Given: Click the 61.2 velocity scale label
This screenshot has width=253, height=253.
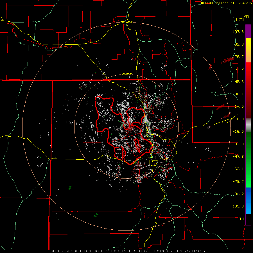Looking at the screenshot, I should pos(239,69).
